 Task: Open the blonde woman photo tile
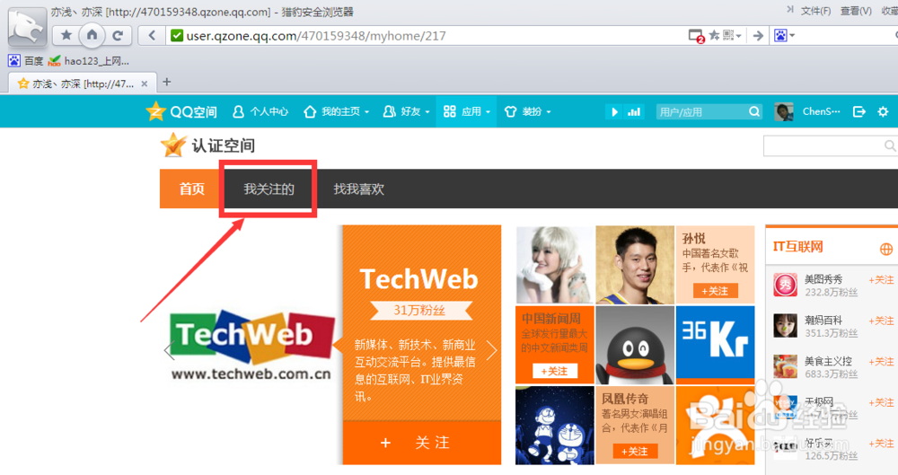tap(554, 265)
